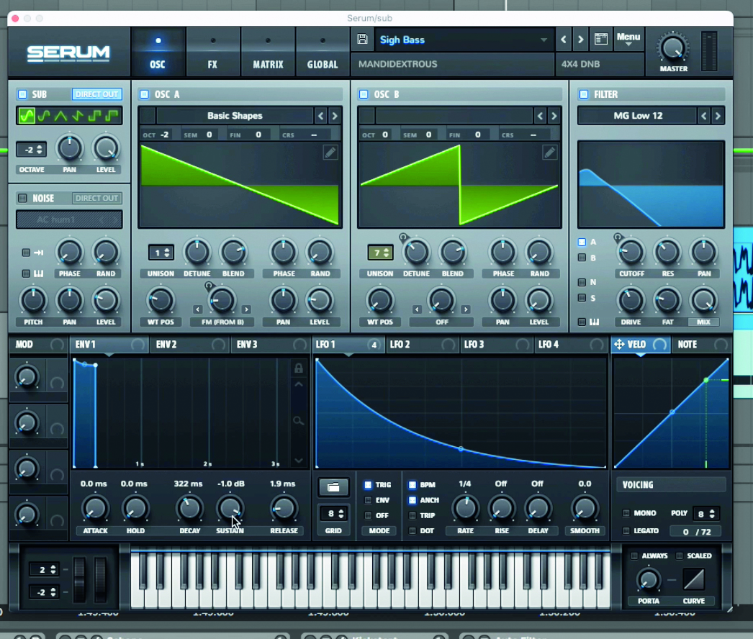Viewport: 753px width, 639px height.
Task: Select the last square sub oscillator shape
Action: [x=112, y=116]
